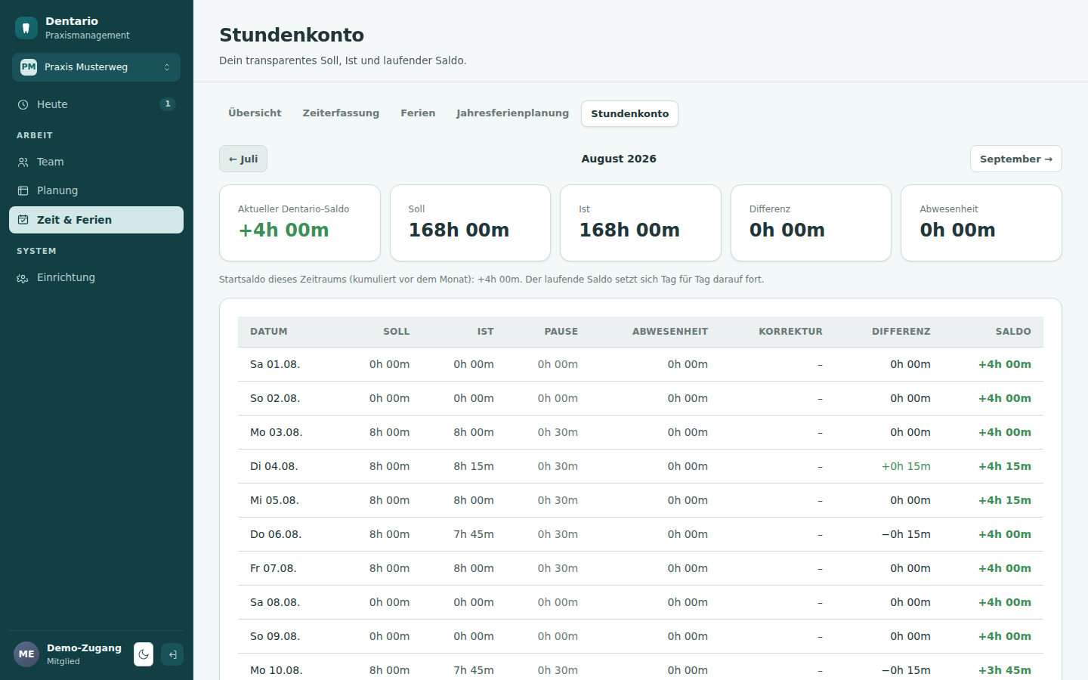Click the Einrichtung settings icon
This screenshot has width=1088, height=680.
[x=23, y=278]
